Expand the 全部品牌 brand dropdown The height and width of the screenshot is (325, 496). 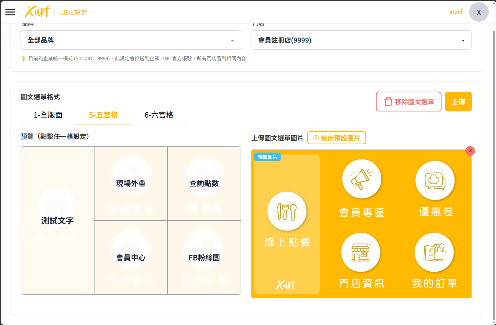(131, 40)
